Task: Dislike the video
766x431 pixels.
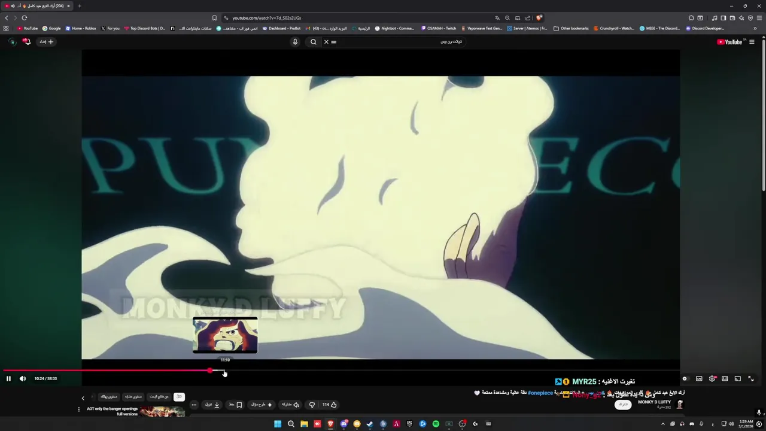Action: pos(312,405)
